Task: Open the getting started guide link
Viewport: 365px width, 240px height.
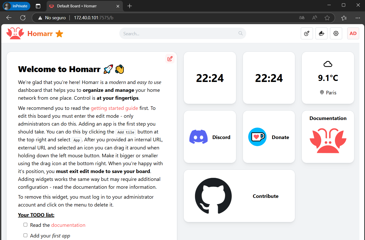Action: tap(114, 108)
